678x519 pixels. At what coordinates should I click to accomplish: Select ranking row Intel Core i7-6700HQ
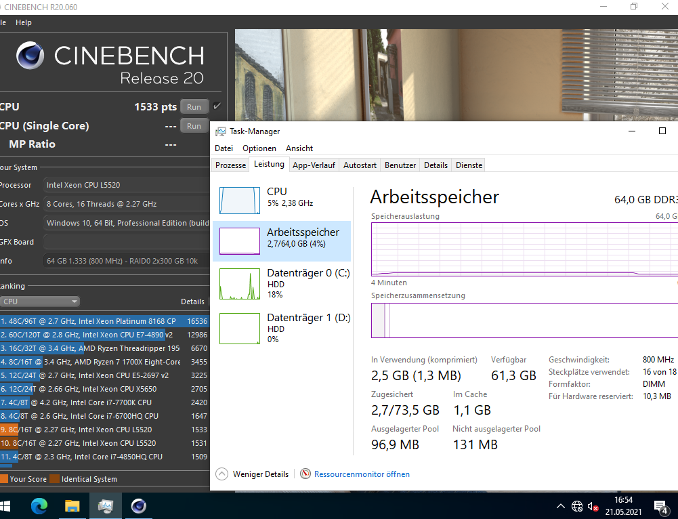[104, 416]
